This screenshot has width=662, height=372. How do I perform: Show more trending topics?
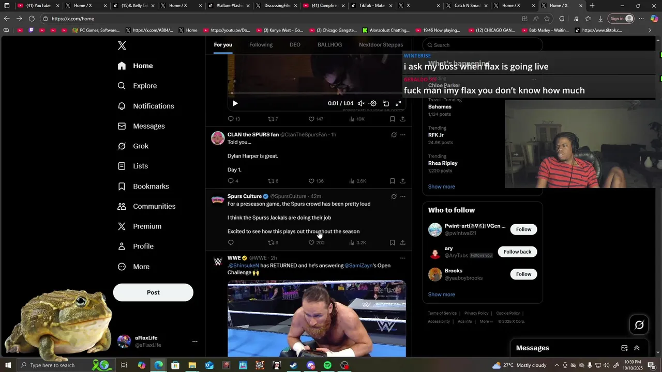click(442, 187)
